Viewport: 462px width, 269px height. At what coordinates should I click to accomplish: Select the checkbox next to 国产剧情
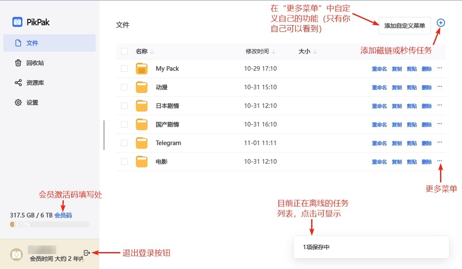(124, 124)
